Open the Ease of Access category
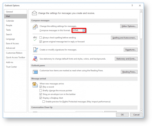Viewport: 152px width, 126px height. [15, 43]
